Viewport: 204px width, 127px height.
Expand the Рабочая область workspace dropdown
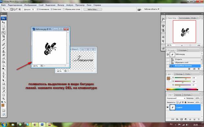[x=152, y=9]
